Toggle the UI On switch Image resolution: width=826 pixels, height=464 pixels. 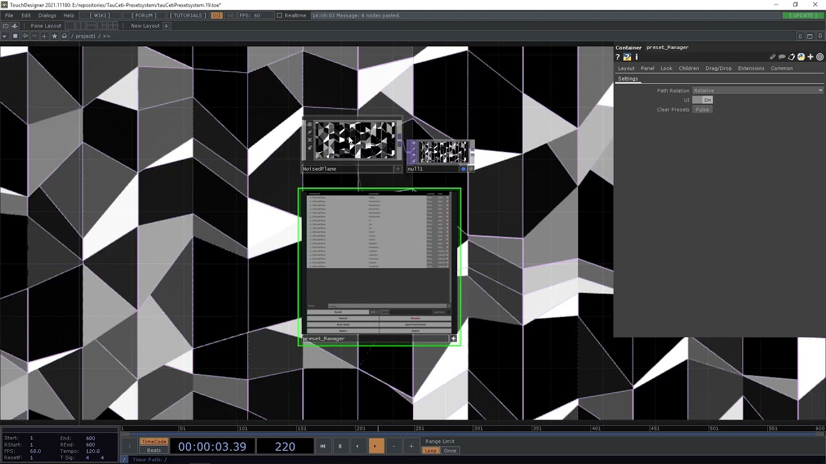(x=703, y=100)
